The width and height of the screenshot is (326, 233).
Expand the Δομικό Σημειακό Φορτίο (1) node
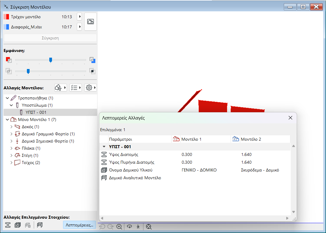11,141
